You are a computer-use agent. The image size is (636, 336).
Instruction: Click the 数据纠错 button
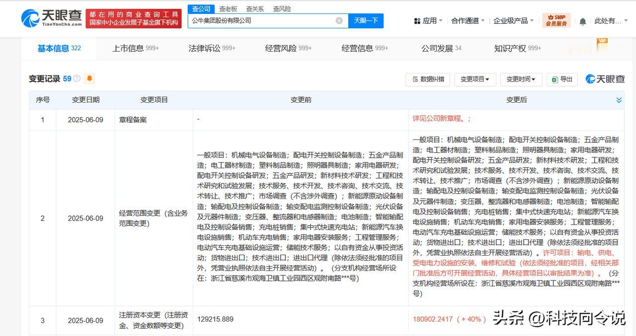(428, 79)
